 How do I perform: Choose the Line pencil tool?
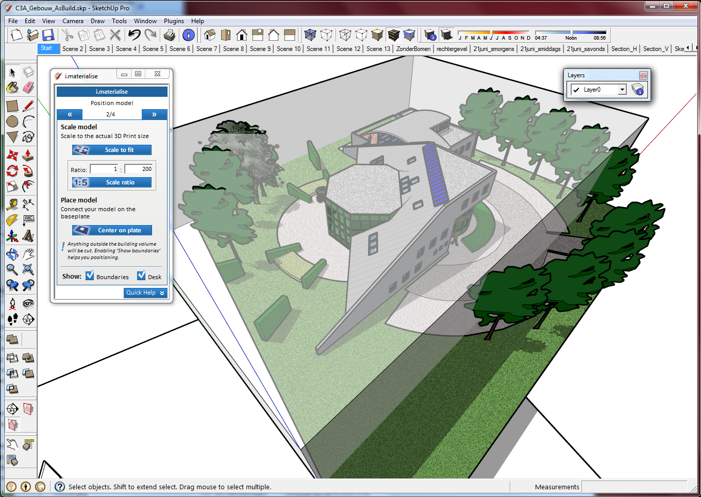28,106
